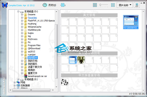This screenshot has height=97, width=147.
Task: Click the letter M index cell
Action: point(106,30)
